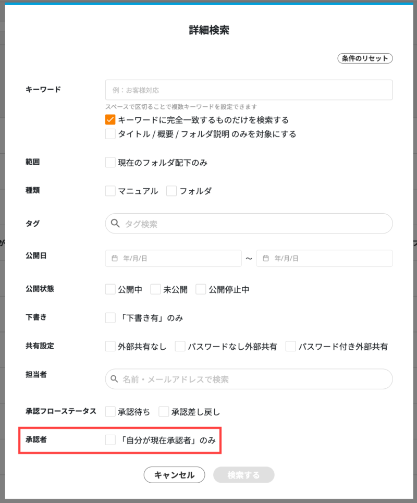Click the 条件のリセット button
The image size is (417, 503).
tap(365, 58)
